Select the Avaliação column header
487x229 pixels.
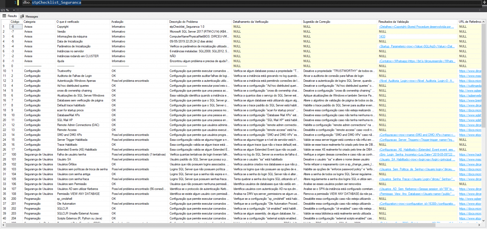pyautogui.click(x=139, y=22)
